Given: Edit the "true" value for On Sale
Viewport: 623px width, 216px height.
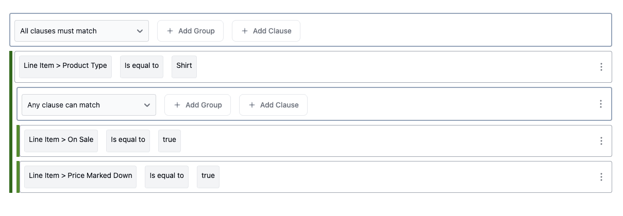Looking at the screenshot, I should pos(170,140).
